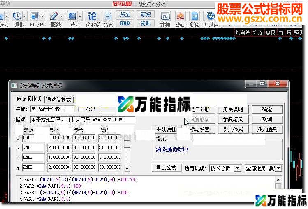Screen dimensions: 308x209
Task: Click the 引入公式 button
Action: click(233, 129)
